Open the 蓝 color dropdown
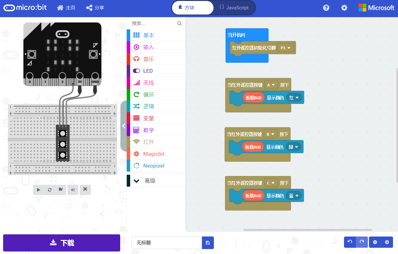 294,196
